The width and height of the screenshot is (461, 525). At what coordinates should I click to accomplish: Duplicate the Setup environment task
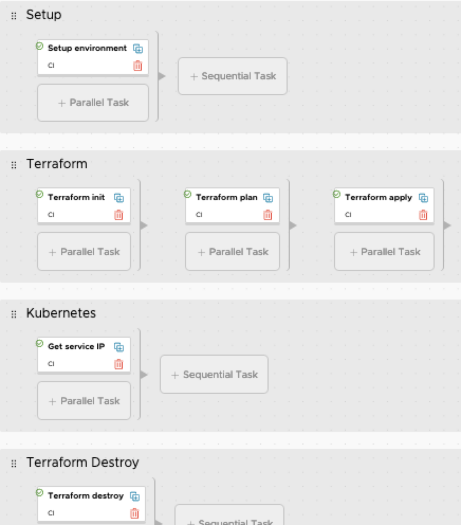pos(138,49)
